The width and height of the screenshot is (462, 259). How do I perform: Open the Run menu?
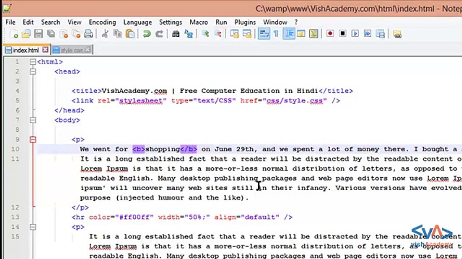[221, 22]
